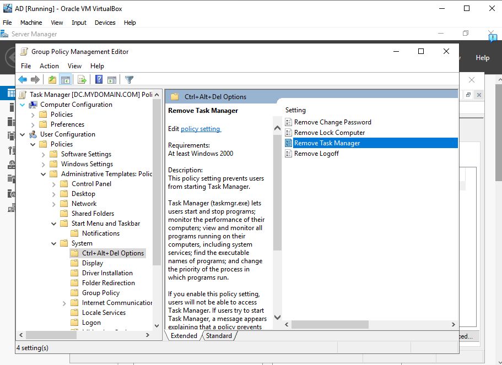Select Ctrl+Alt+Del Options in the tree
Image resolution: width=502 pixels, height=365 pixels.
(113, 253)
